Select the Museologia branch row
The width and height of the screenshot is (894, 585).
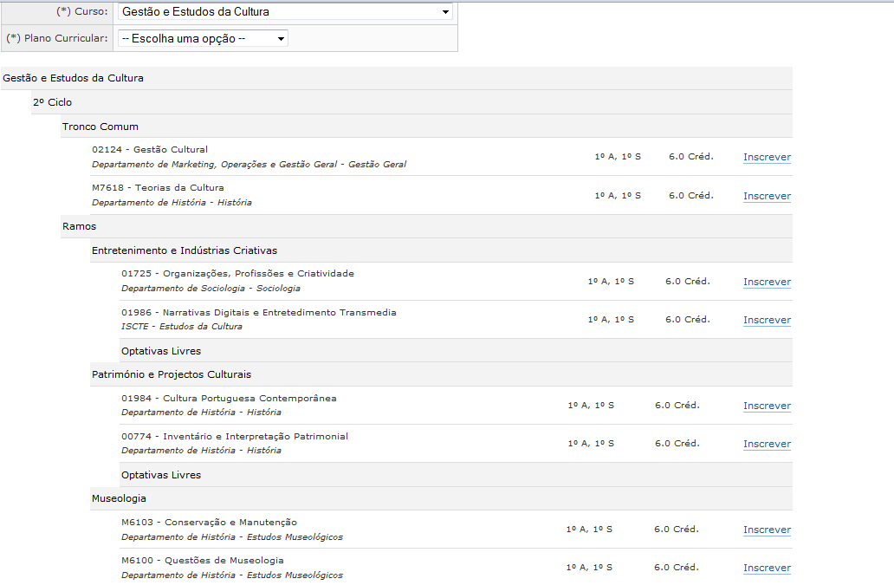coord(119,498)
